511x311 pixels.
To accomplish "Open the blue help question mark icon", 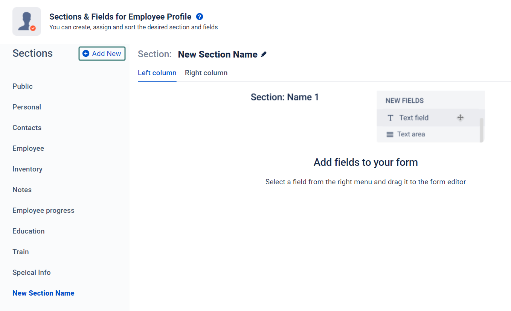I will [x=200, y=17].
